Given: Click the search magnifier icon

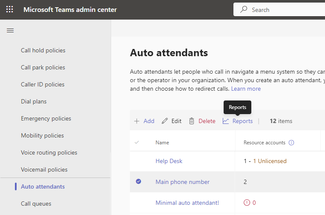Looking at the screenshot, I should pyautogui.click(x=244, y=9).
